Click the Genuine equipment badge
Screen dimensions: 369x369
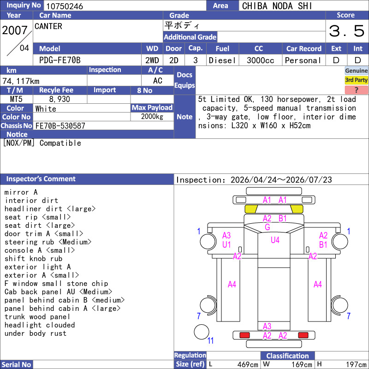[356, 71]
